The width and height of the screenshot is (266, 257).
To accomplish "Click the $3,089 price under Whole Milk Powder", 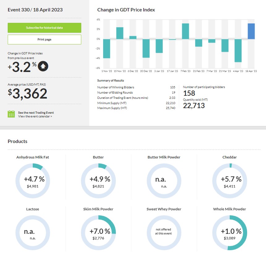I will 230,238.
